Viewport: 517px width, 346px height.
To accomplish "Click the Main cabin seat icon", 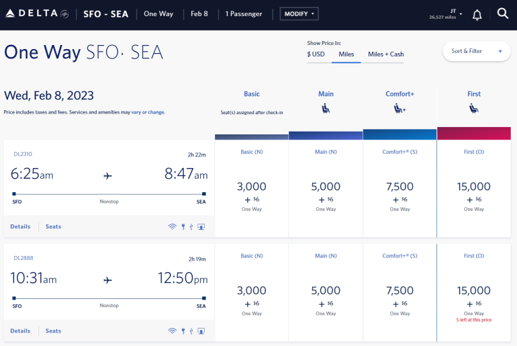I will 326,108.
